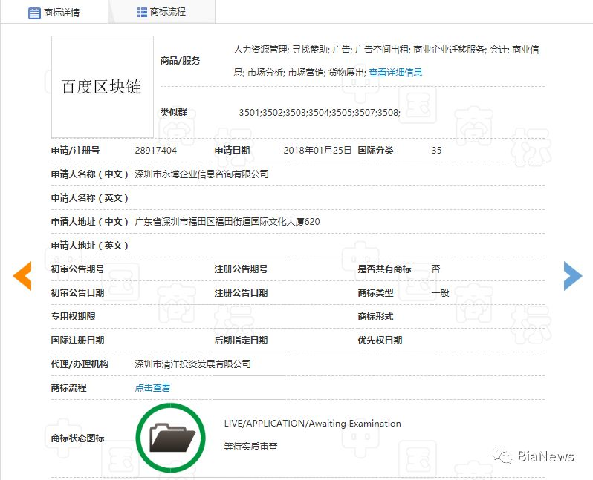Viewport: 593px width, 480px height.
Task: Select the registration number 28917404
Action: pyautogui.click(x=156, y=151)
